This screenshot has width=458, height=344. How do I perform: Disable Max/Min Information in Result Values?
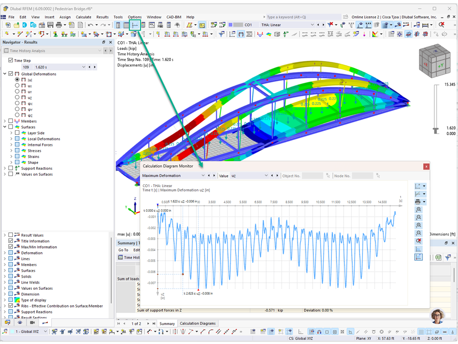pos(10,247)
